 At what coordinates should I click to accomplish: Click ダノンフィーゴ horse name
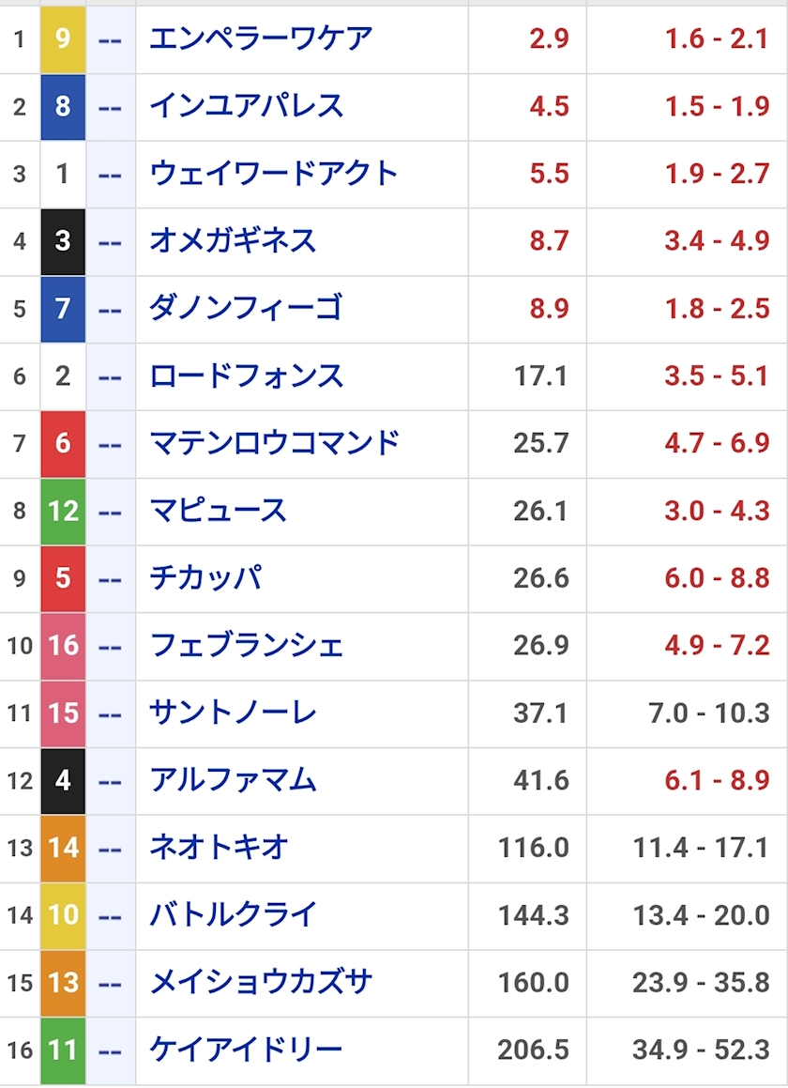click(246, 309)
